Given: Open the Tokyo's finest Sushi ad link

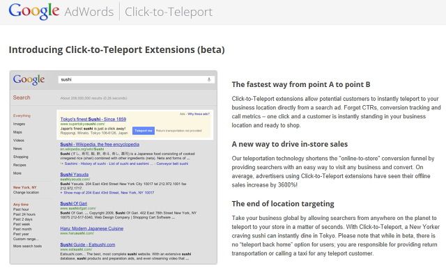Looking at the screenshot, I should pos(93,119).
